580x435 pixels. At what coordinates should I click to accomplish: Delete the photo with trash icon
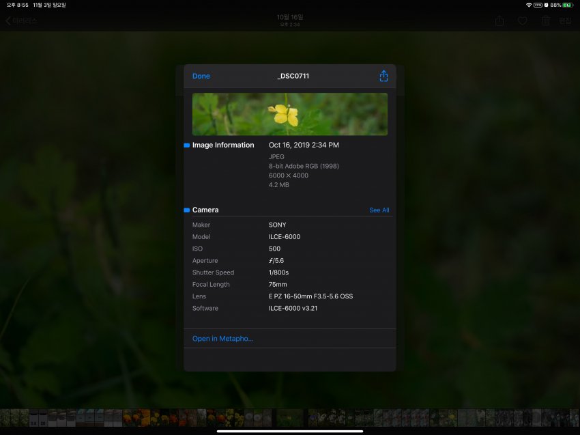[x=546, y=20]
